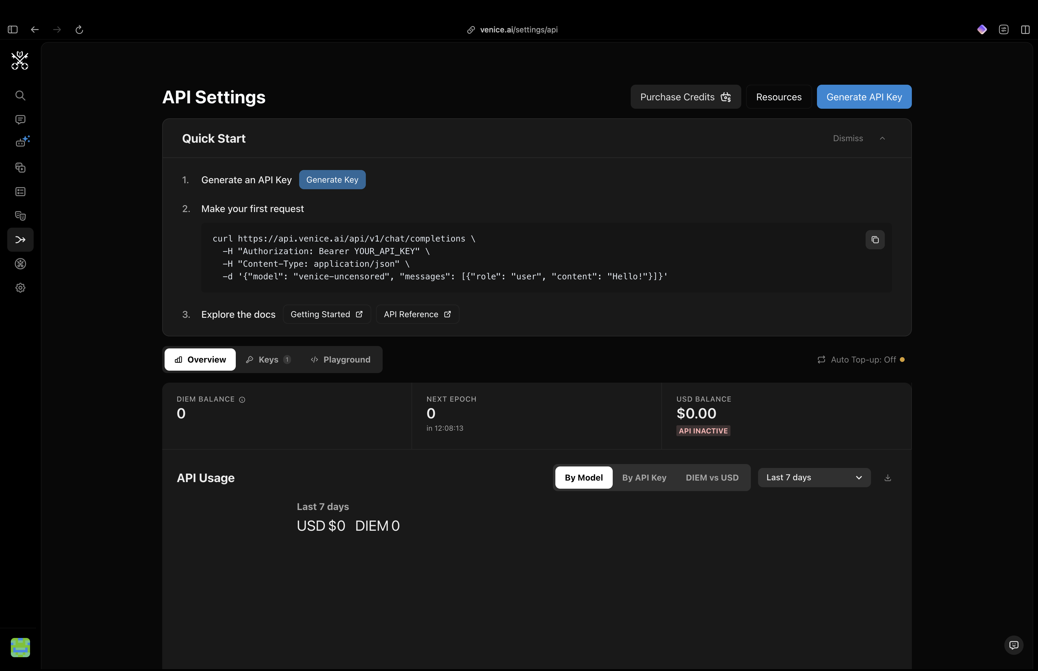Click the API INACTIVE badge
This screenshot has height=671, width=1038.
pyautogui.click(x=703, y=431)
